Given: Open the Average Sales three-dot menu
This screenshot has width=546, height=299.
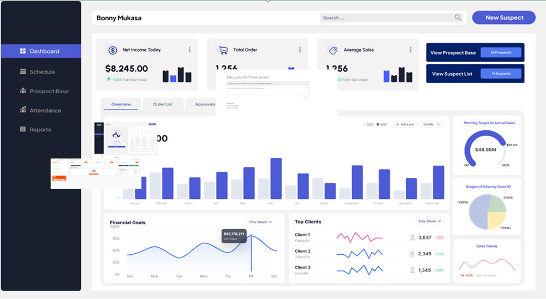Looking at the screenshot, I should (x=410, y=50).
